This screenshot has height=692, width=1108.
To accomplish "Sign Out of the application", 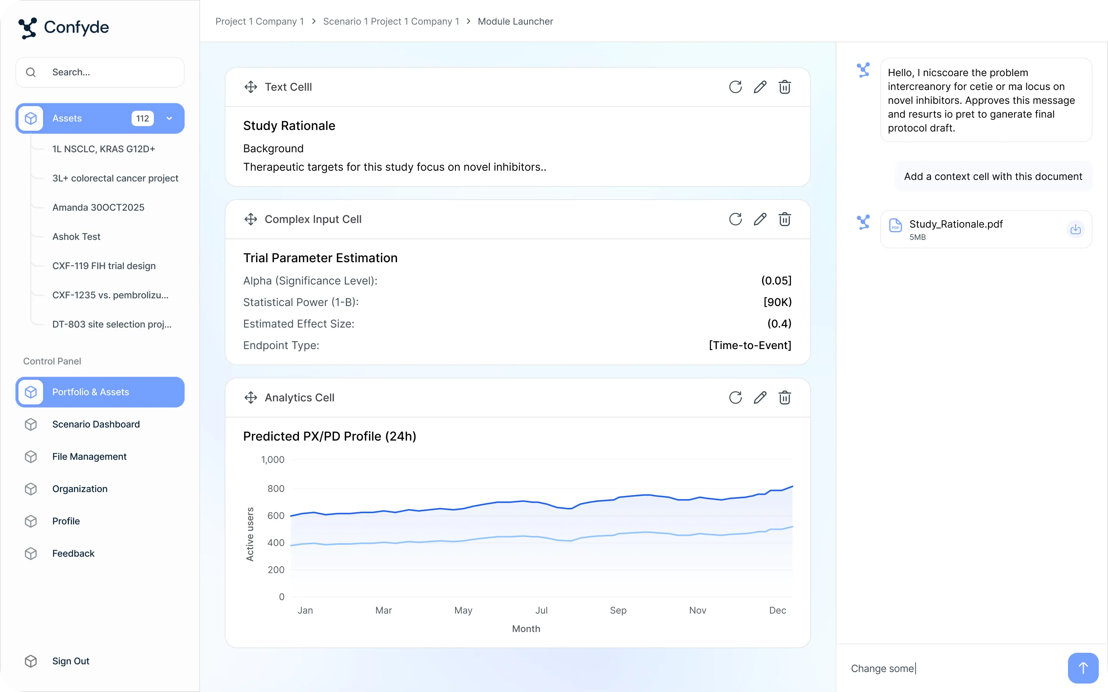I will point(70,661).
